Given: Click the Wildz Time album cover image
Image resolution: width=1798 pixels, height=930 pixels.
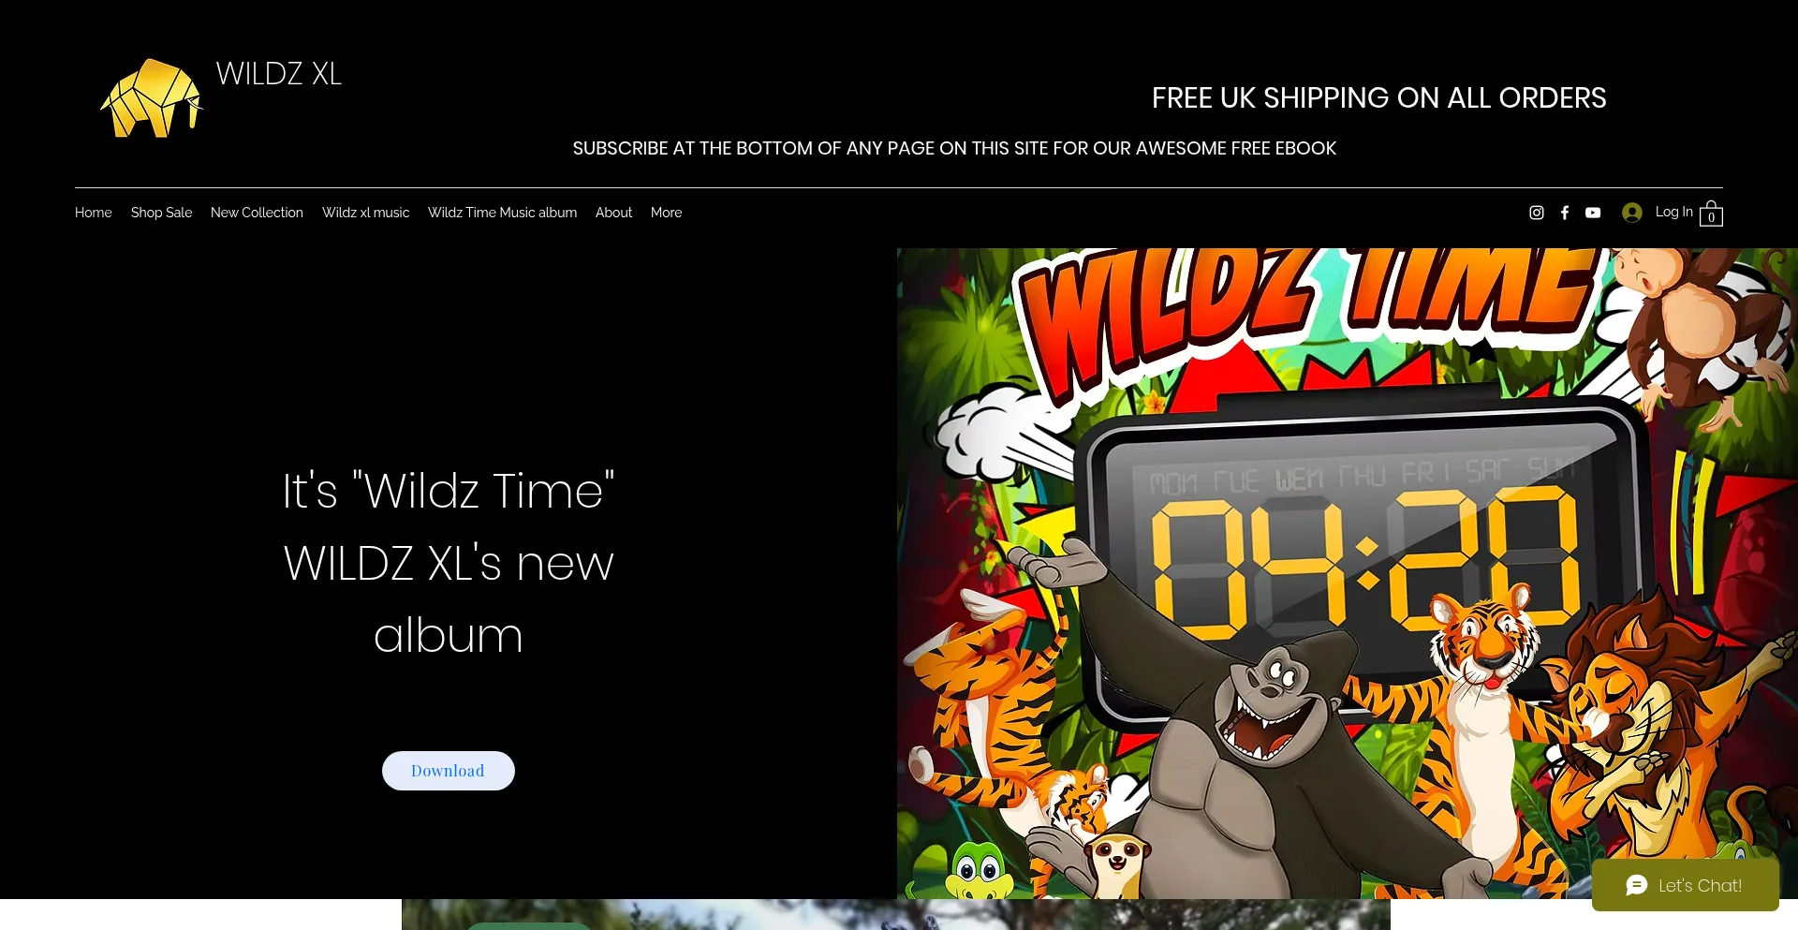Looking at the screenshot, I should pos(1347,573).
